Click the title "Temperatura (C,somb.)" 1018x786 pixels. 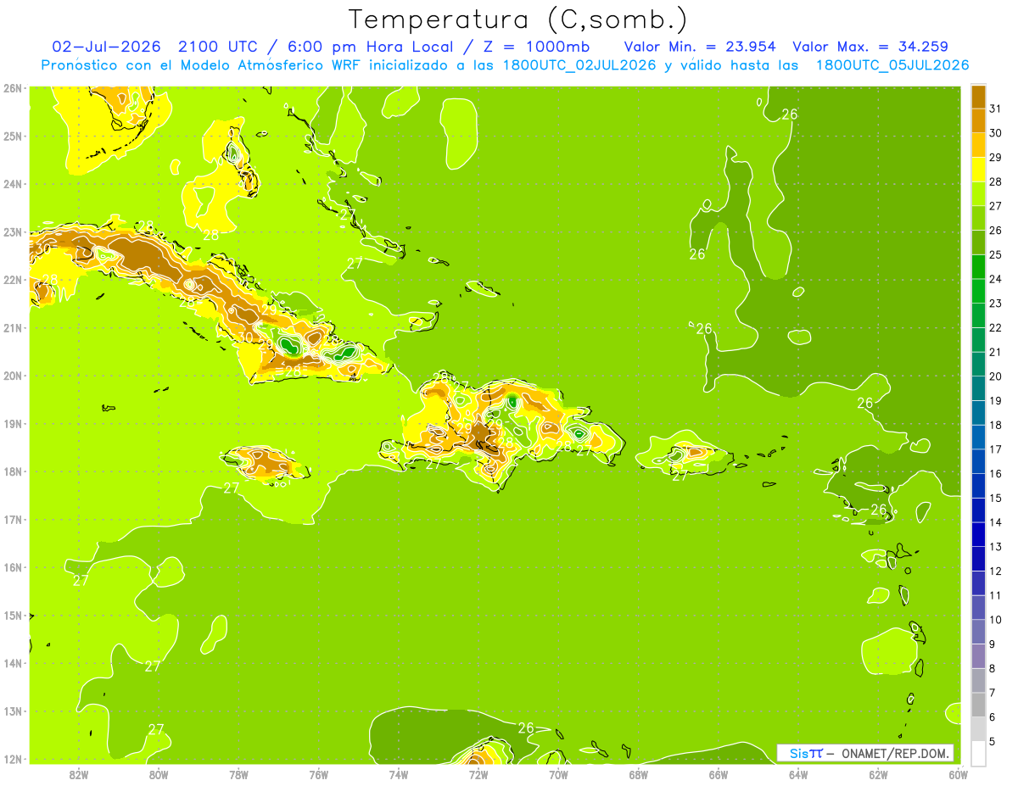518,20
